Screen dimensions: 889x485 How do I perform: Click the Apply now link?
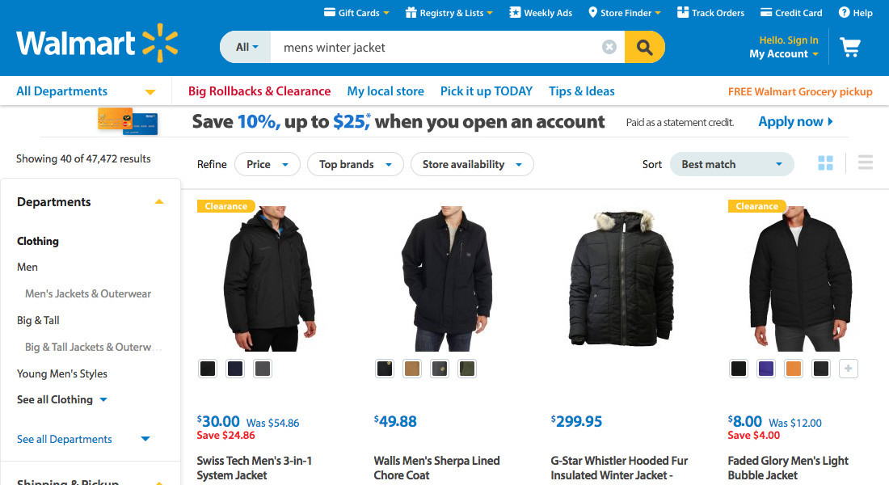795,122
